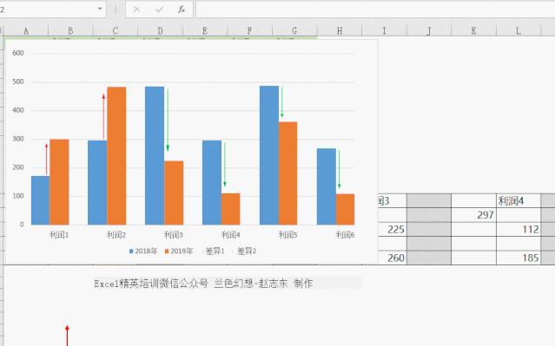Click the green arrow on 利润4
The width and height of the screenshot is (555, 346).
(x=225, y=165)
